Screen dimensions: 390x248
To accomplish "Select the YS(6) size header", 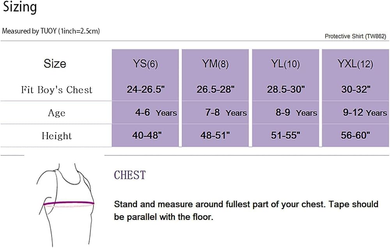I will pyautogui.click(x=145, y=64).
